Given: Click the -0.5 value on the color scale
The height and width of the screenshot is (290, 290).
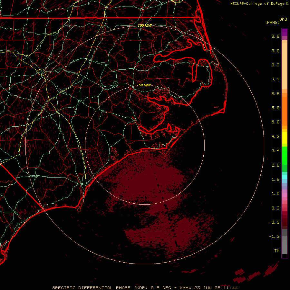Looking at the screenshot, I should 274,222.
